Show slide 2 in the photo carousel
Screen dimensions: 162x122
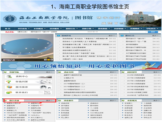48,60
